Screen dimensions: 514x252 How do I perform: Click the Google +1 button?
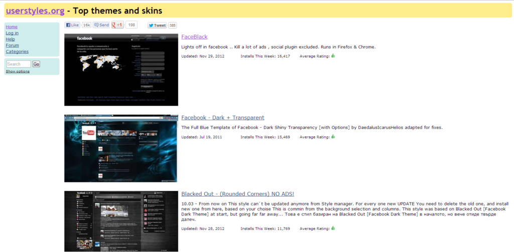(117, 25)
